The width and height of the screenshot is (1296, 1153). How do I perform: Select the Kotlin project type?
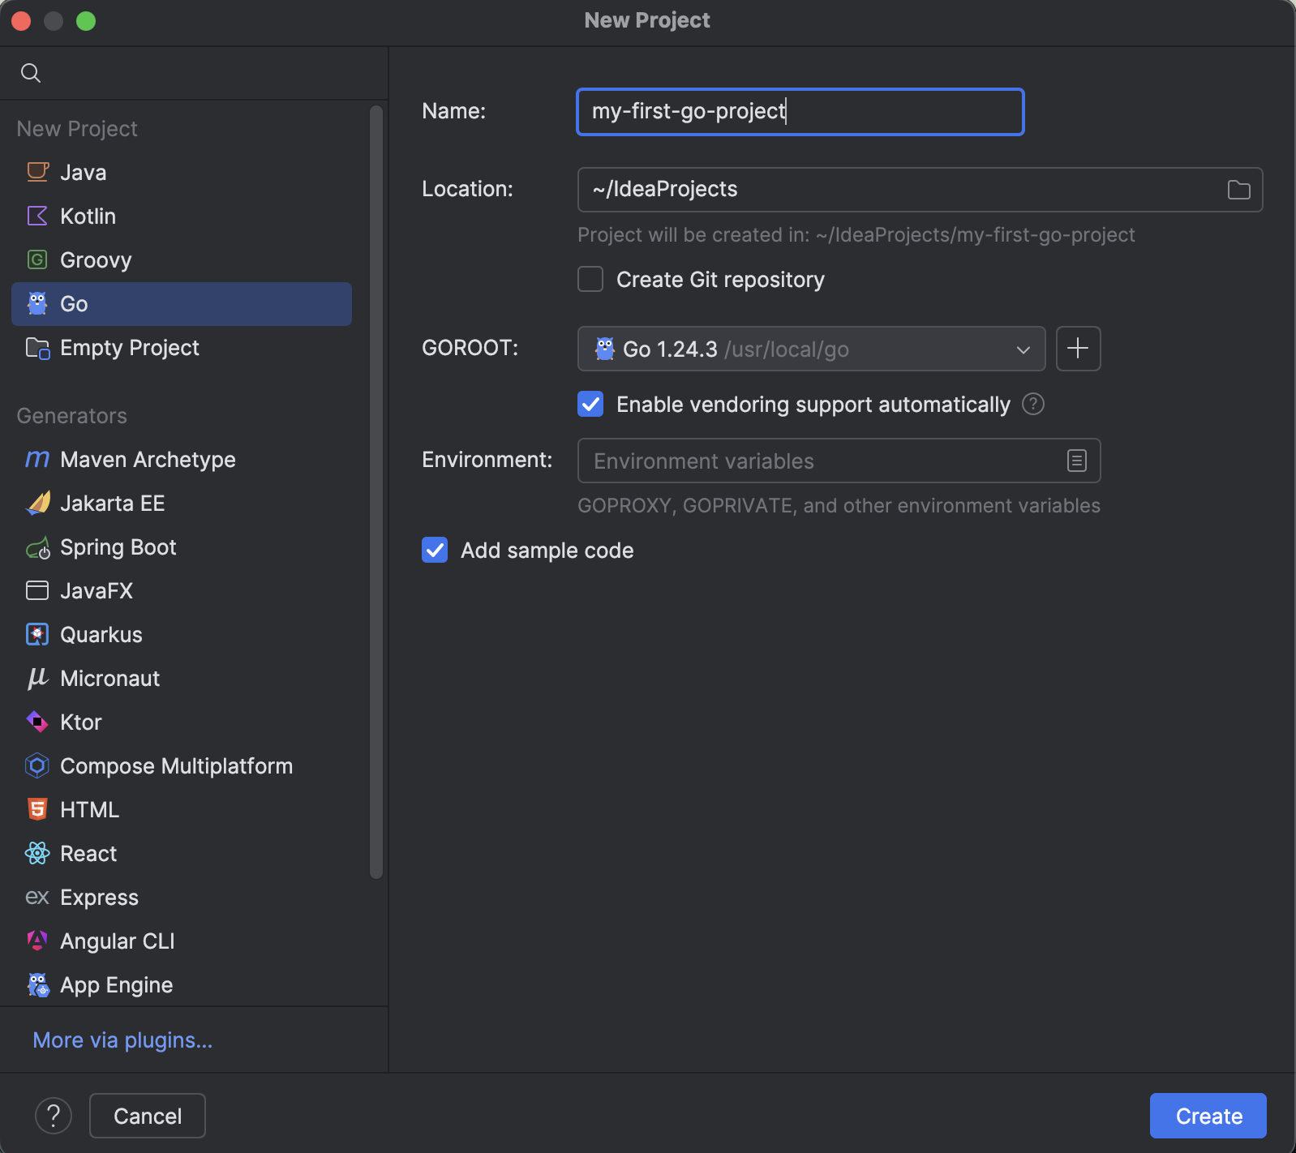pyautogui.click(x=182, y=216)
